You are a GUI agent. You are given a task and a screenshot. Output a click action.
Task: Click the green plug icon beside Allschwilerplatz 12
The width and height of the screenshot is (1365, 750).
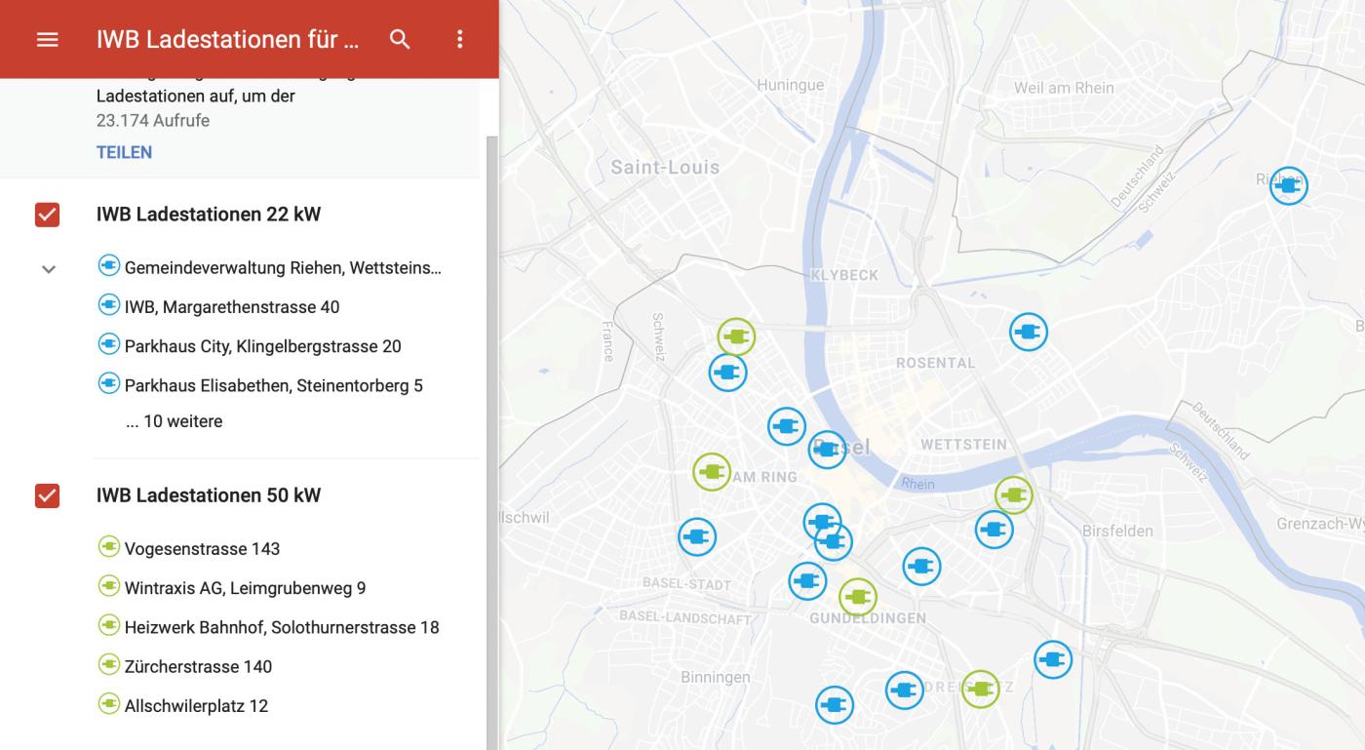click(106, 705)
